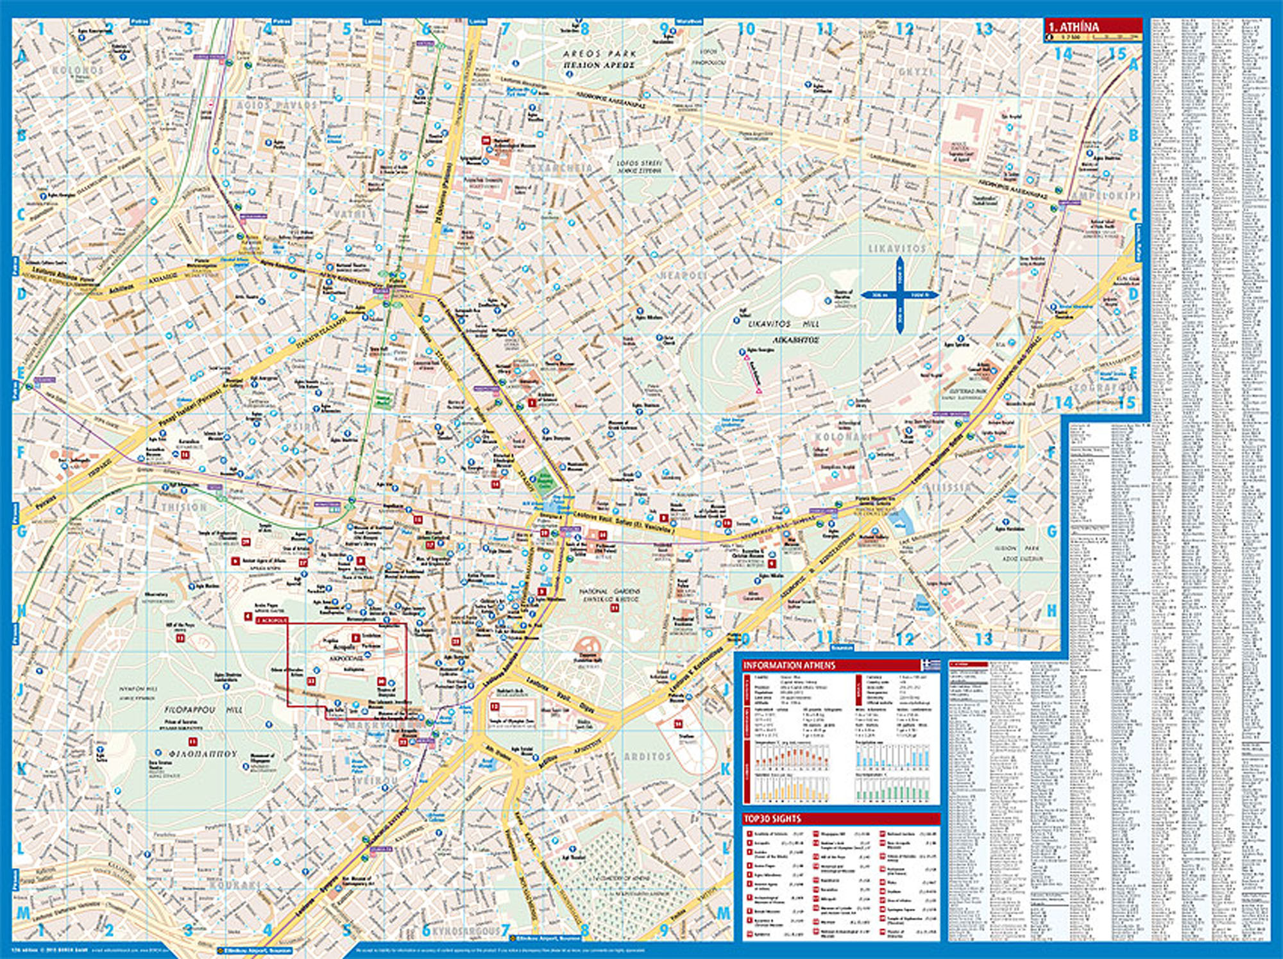Click the 'THISION' district name

[184, 507]
